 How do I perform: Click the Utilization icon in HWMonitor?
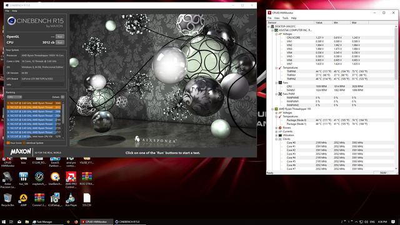280,135
